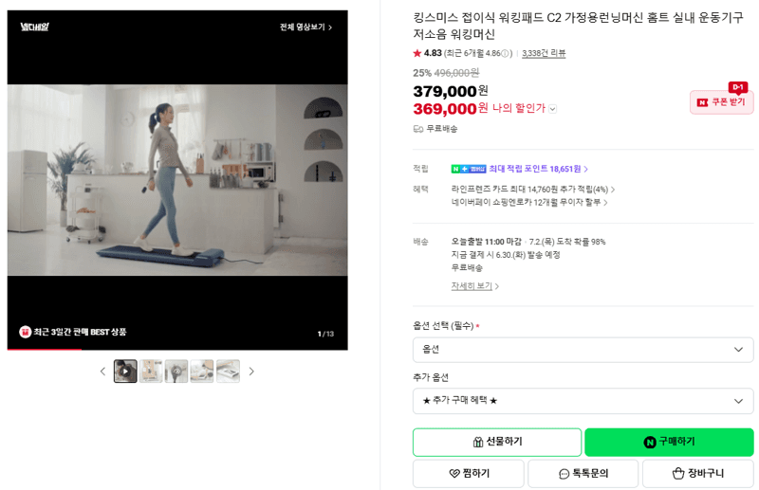Image resolution: width=759 pixels, height=490 pixels.
Task: Select the video thumbnail with play icon
Action: [125, 372]
